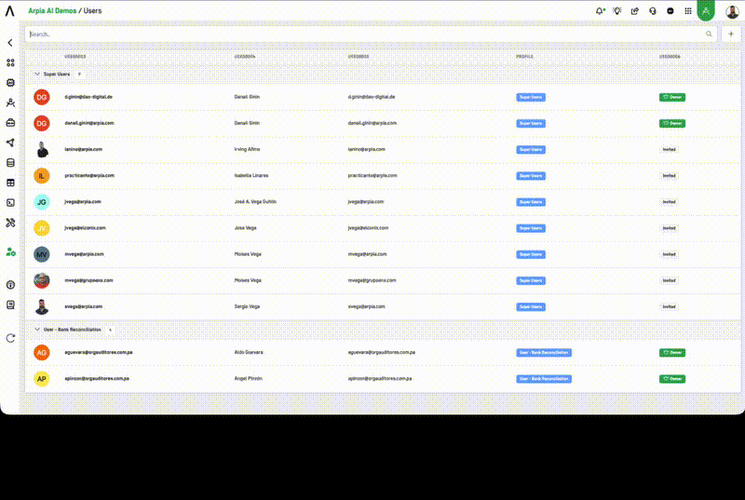
Task: Click the green highlighted compass icon in header
Action: tap(706, 10)
